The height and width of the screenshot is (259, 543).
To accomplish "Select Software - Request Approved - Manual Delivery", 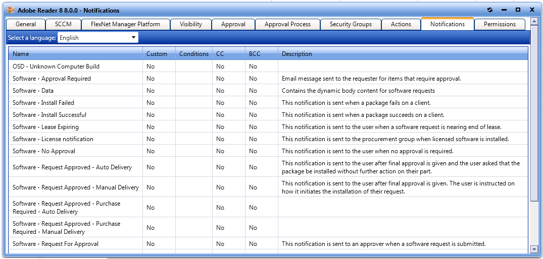I will [x=268, y=187].
